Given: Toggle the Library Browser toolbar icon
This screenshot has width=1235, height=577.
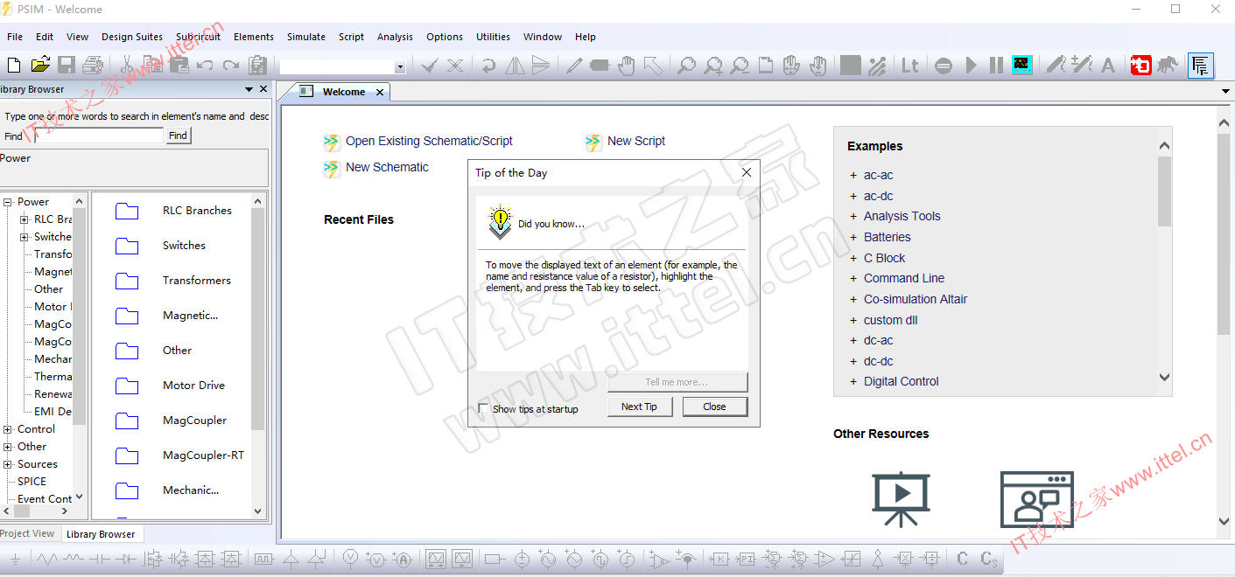Looking at the screenshot, I should (x=1200, y=66).
